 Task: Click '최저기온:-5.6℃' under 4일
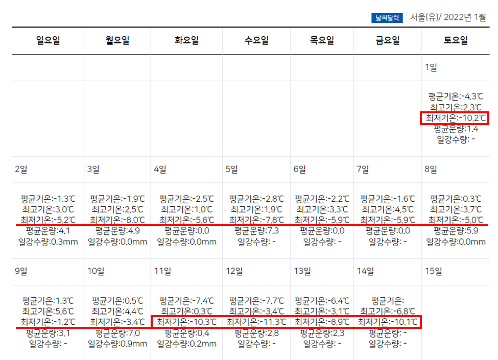tap(186, 220)
